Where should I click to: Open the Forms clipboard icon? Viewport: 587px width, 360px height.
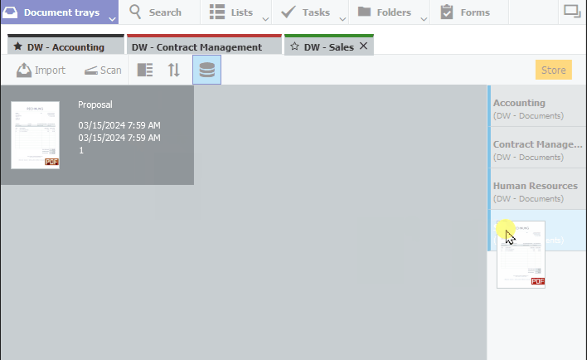point(447,12)
